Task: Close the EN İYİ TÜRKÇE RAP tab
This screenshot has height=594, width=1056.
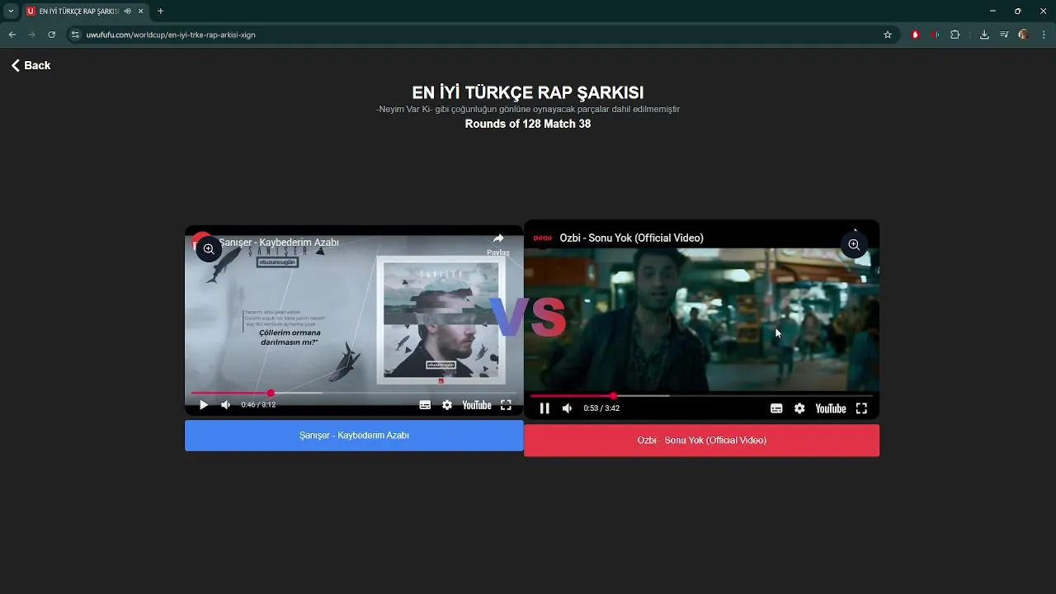Action: coord(141,12)
